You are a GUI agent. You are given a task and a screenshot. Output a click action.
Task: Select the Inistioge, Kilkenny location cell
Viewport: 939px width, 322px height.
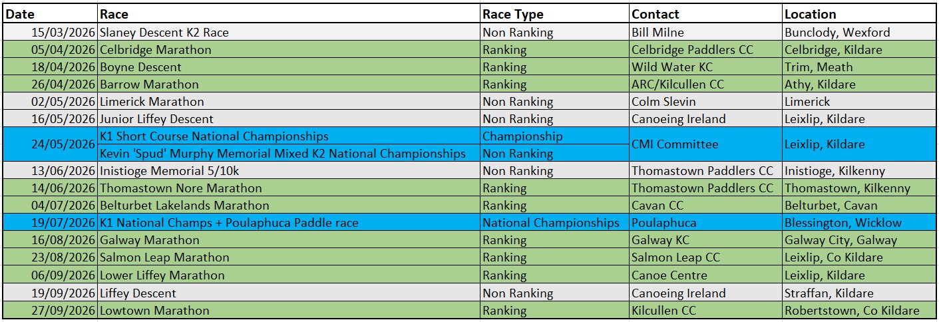[x=859, y=170]
